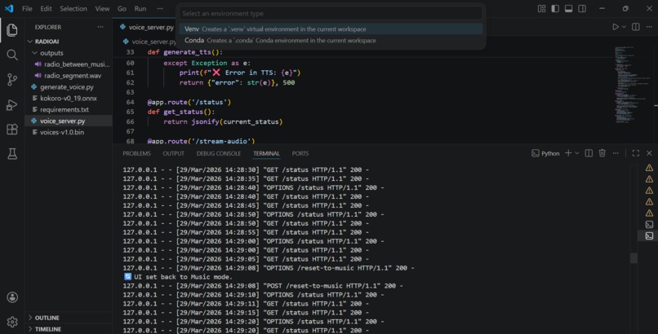The height and width of the screenshot is (334, 658).
Task: Open the View menu
Action: coord(102,8)
